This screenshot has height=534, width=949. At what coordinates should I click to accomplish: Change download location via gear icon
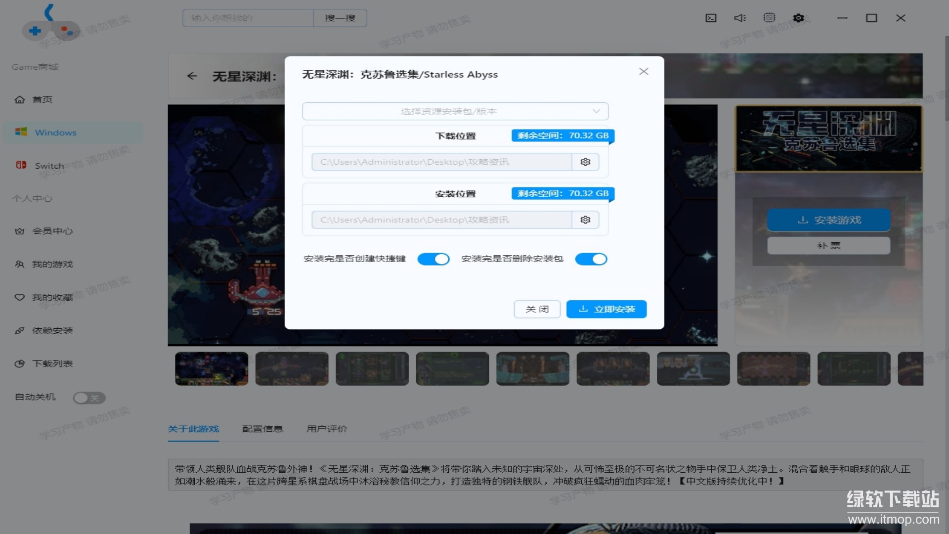(585, 162)
